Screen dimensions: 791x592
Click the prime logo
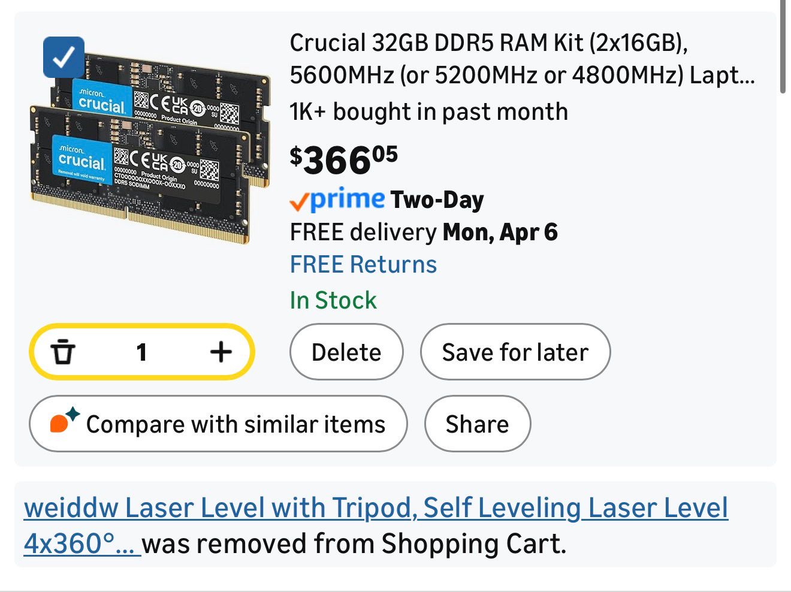[348, 199]
